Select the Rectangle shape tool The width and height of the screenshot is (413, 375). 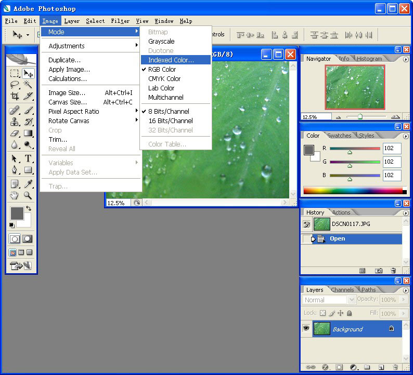(x=28, y=170)
